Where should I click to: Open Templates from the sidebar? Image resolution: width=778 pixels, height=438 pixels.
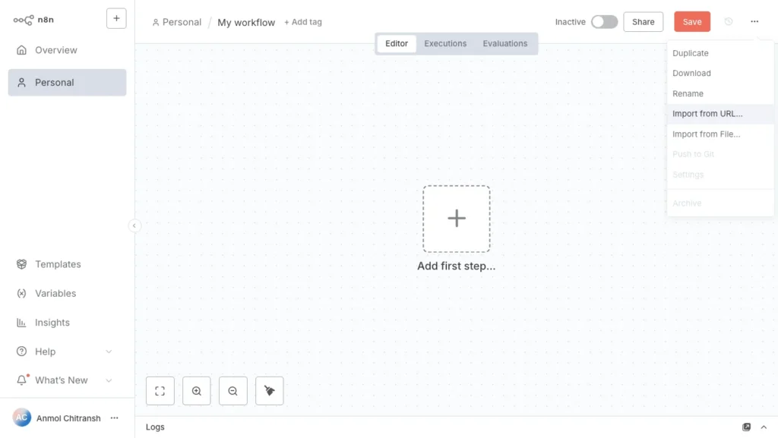point(57,264)
